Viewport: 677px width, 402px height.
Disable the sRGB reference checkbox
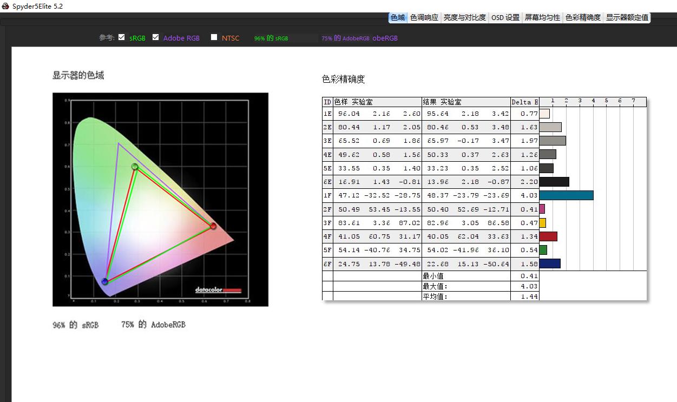pos(122,37)
